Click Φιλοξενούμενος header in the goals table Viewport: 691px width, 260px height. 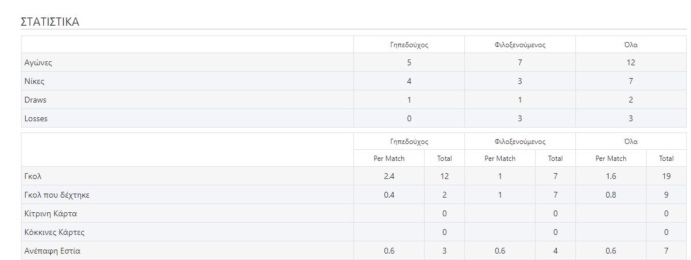point(520,142)
